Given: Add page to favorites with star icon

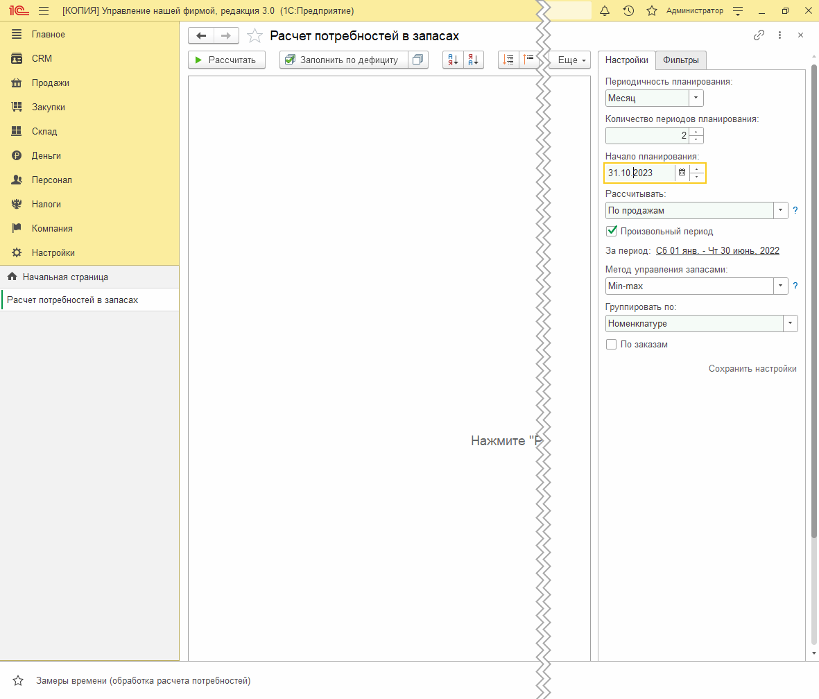Looking at the screenshot, I should point(255,36).
